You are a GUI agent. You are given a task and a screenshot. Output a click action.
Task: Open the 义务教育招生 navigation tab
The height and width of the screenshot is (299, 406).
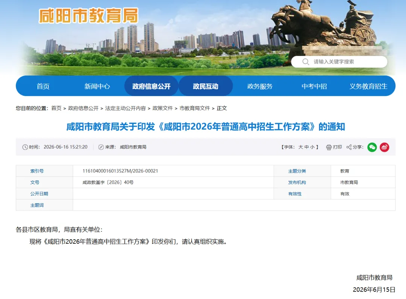click(368, 86)
